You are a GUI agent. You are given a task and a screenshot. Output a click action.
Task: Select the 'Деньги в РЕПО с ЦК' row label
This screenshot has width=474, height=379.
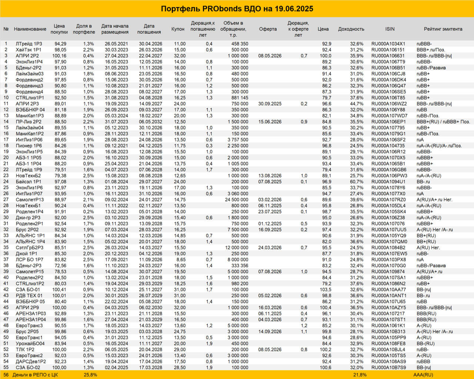pos(35,375)
